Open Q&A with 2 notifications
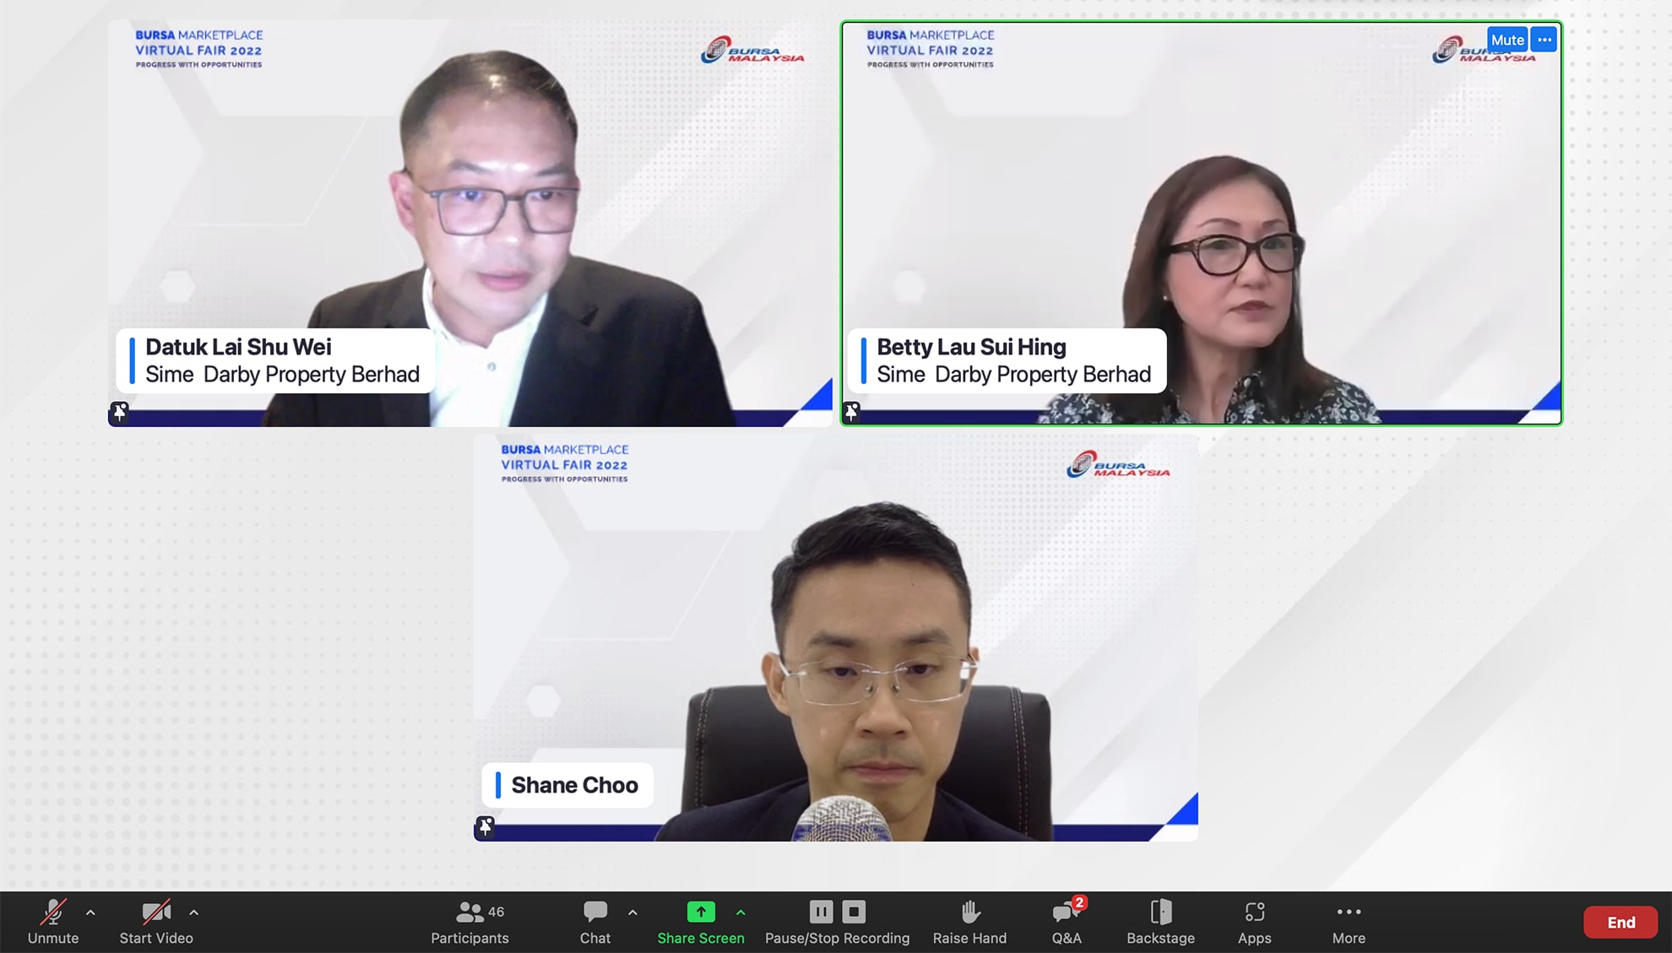The height and width of the screenshot is (953, 1672). [x=1067, y=922]
